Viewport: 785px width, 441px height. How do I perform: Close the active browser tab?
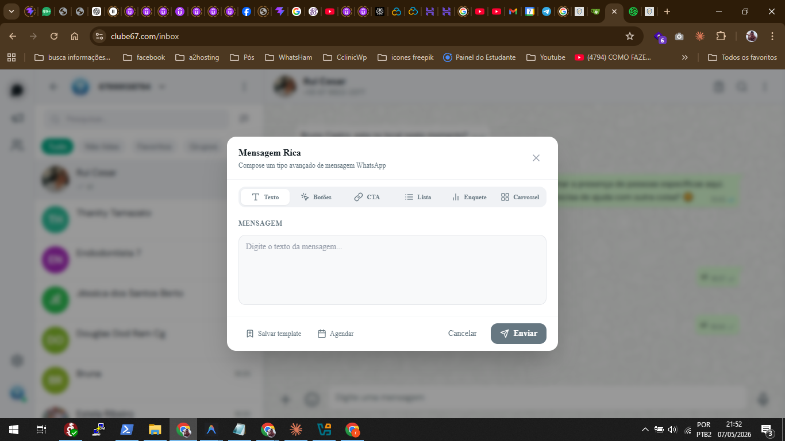(x=614, y=11)
